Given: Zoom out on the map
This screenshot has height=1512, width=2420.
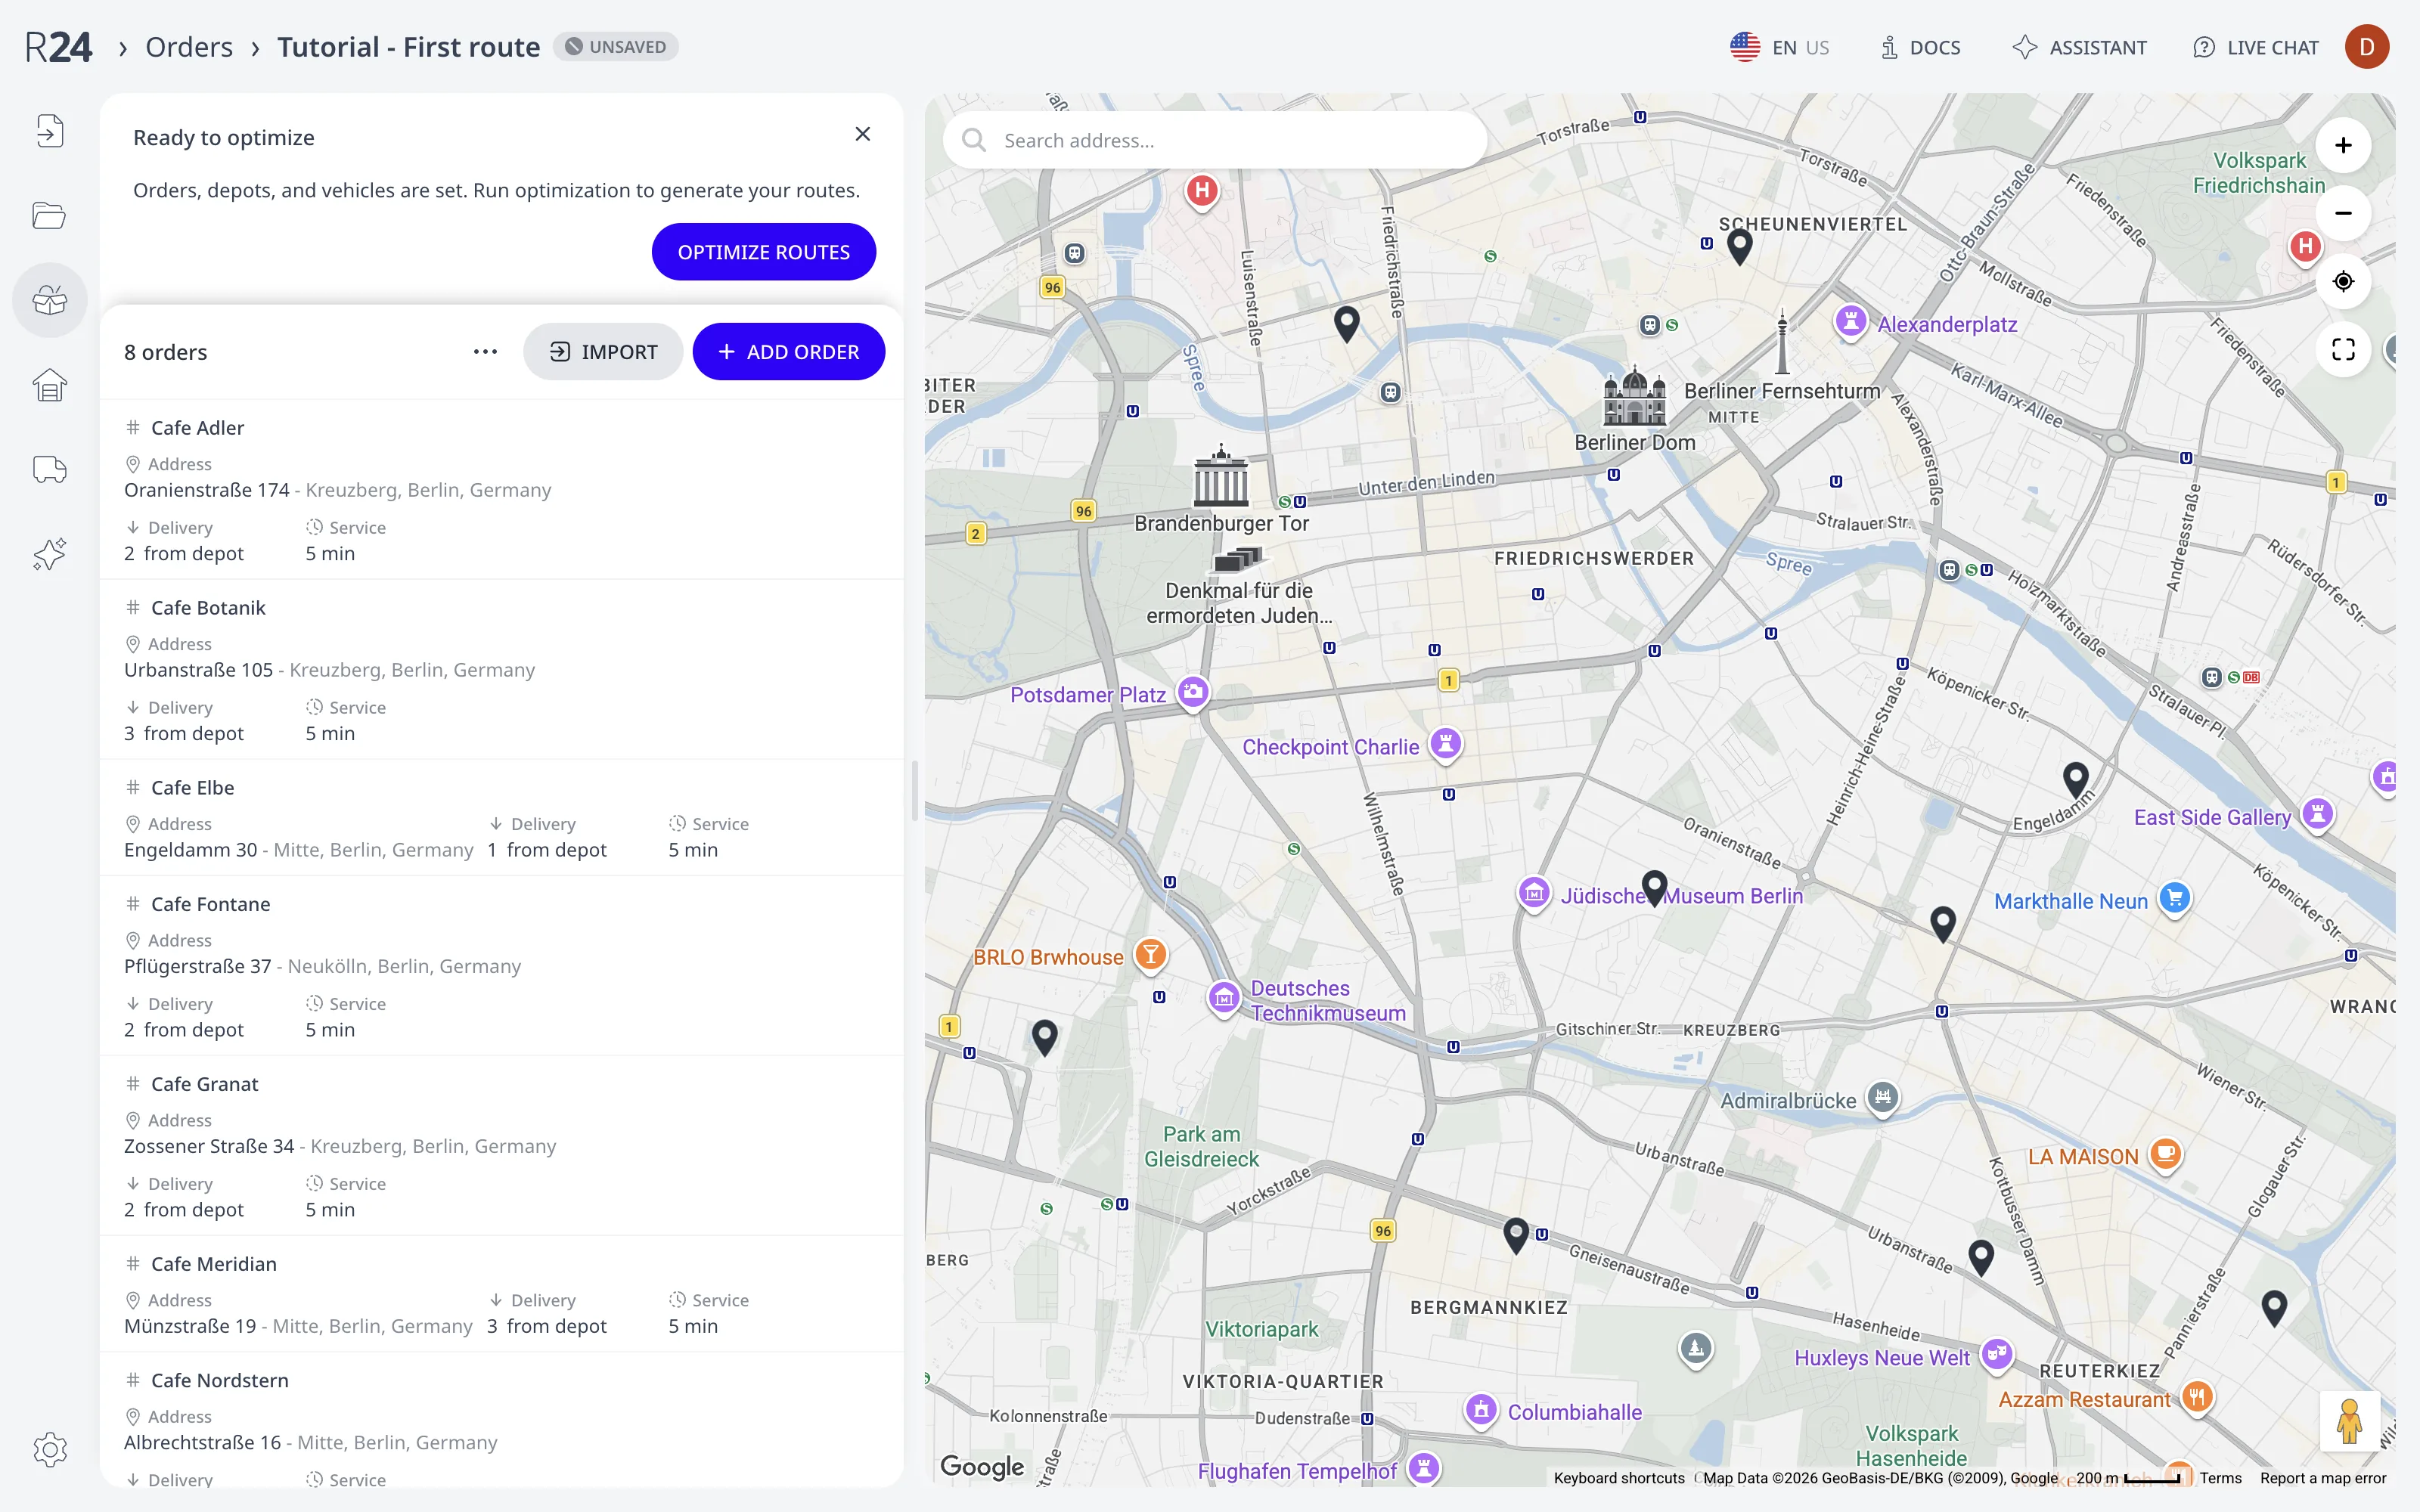Looking at the screenshot, I should point(2342,214).
